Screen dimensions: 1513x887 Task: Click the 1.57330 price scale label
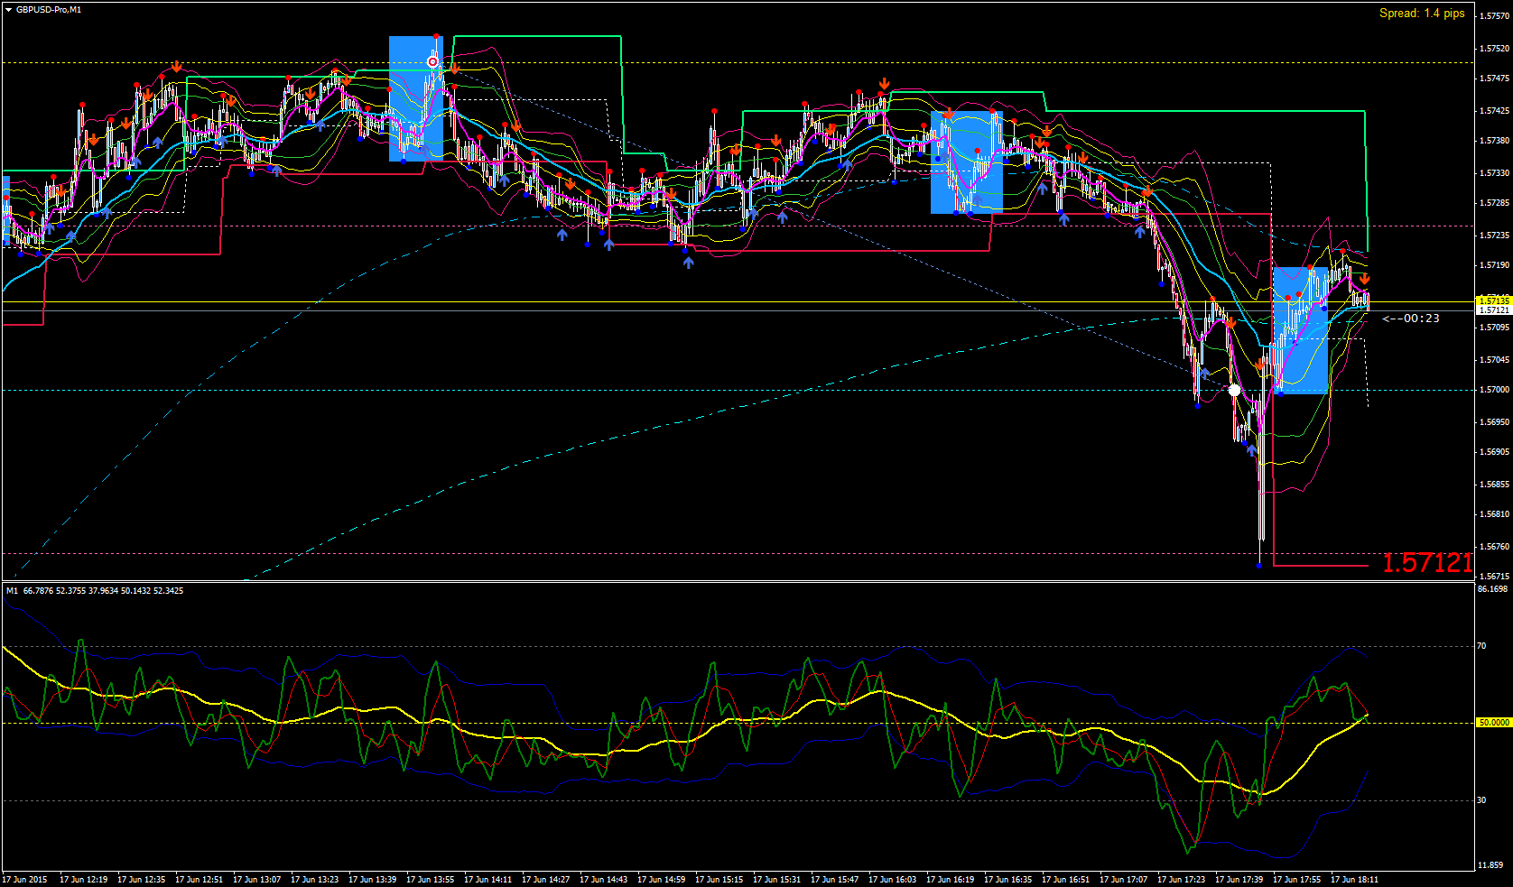[1495, 172]
